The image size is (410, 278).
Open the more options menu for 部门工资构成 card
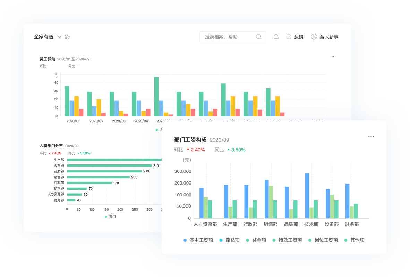371,136
